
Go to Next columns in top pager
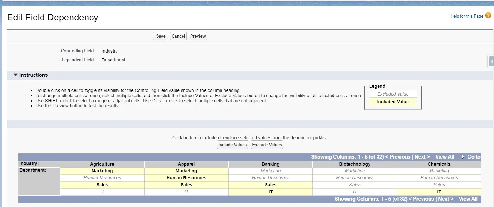pos(422,157)
